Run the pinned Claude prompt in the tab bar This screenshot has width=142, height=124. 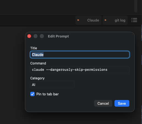pos(88,20)
